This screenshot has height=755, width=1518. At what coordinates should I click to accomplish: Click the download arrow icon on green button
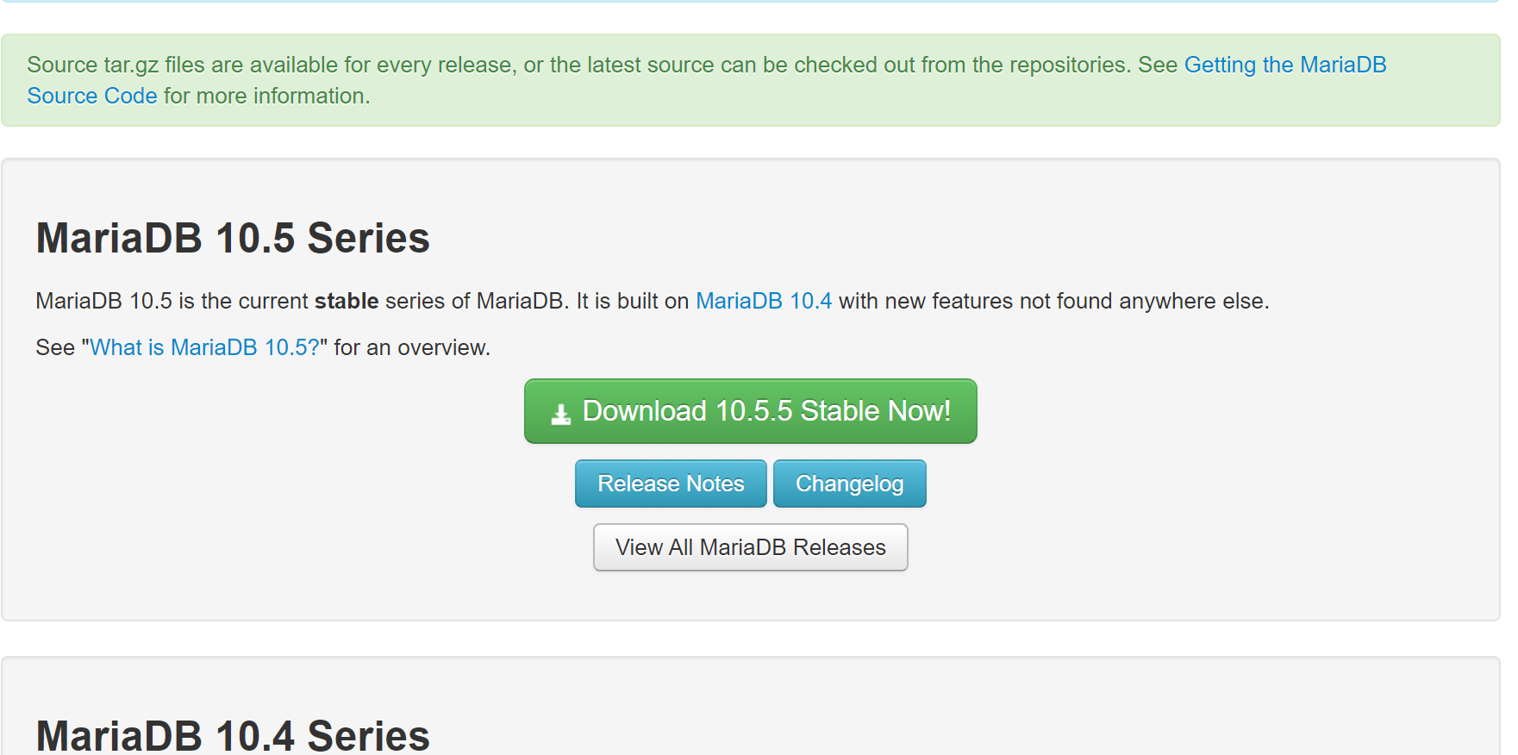tap(561, 414)
